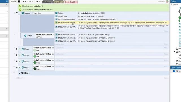This screenshot has height=102, width=181.
Task: Open the Menu button
Action: (13, 2)
